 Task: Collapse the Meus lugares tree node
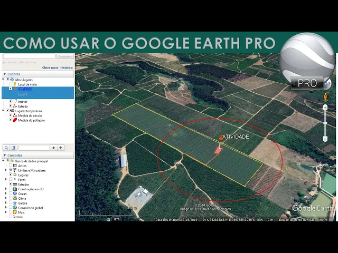[x=3, y=80]
